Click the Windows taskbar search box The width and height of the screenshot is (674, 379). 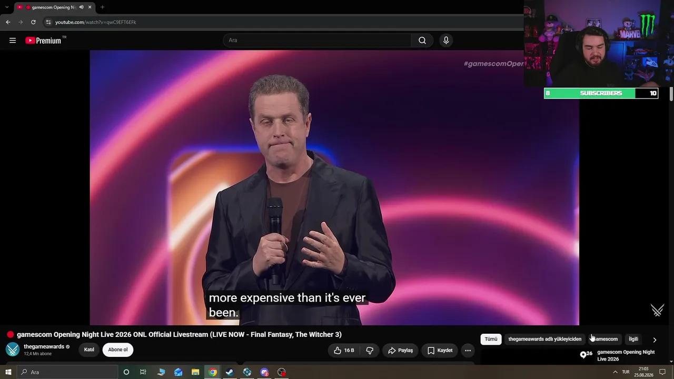[x=67, y=372]
